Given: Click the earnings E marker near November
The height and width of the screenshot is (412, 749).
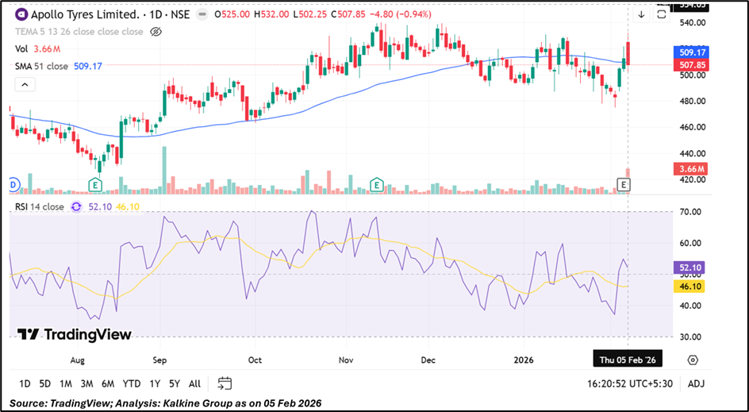Looking at the screenshot, I should click(377, 185).
